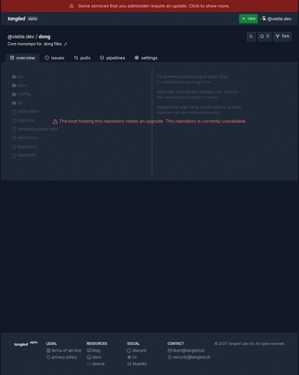Click the pencil icon to edit description
299x375 pixels.
click(x=66, y=44)
